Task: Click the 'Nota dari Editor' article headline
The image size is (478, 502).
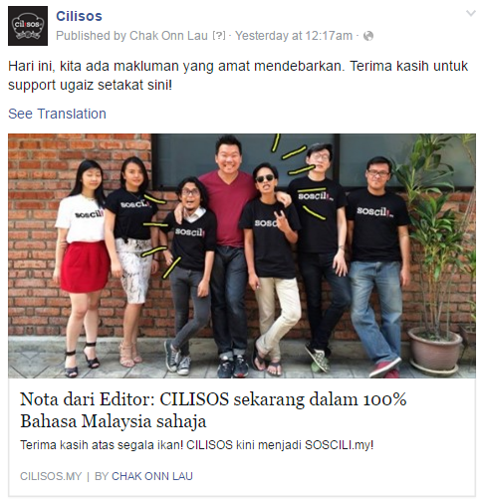Action: pyautogui.click(x=213, y=410)
